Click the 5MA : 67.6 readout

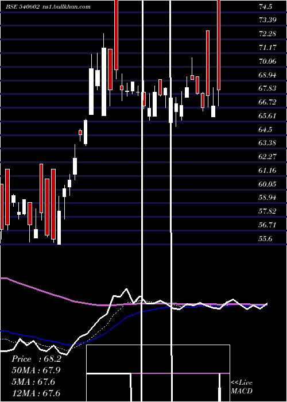click(x=33, y=382)
